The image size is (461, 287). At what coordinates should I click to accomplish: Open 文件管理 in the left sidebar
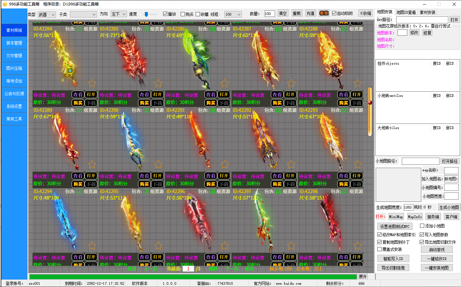(14, 56)
